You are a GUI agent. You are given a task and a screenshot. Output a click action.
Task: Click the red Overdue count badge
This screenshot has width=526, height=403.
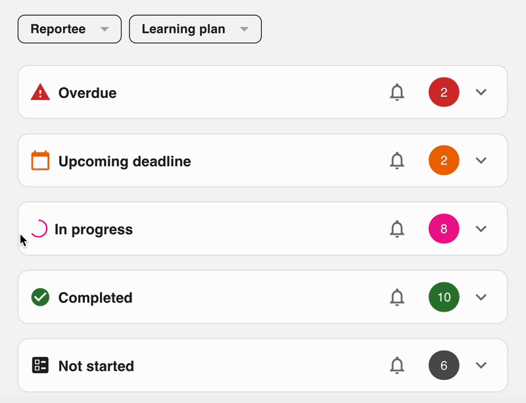coord(444,92)
